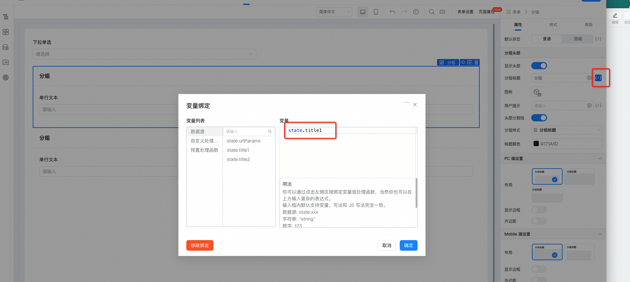
Task: Open the 分组样式 dropdown
Action: click(567, 130)
